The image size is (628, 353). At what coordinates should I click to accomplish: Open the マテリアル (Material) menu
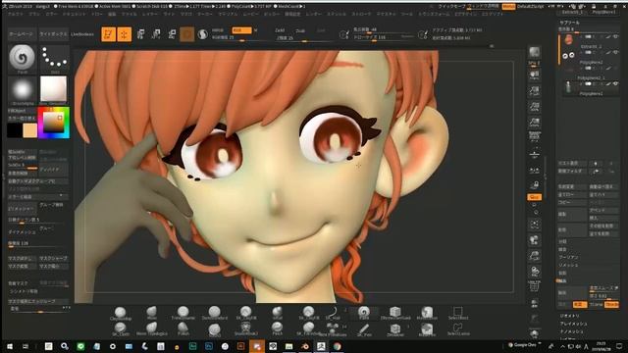(228, 14)
